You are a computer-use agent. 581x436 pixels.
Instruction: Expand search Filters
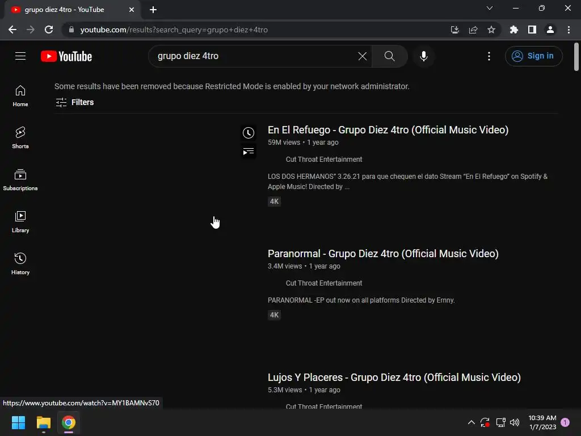coord(74,102)
